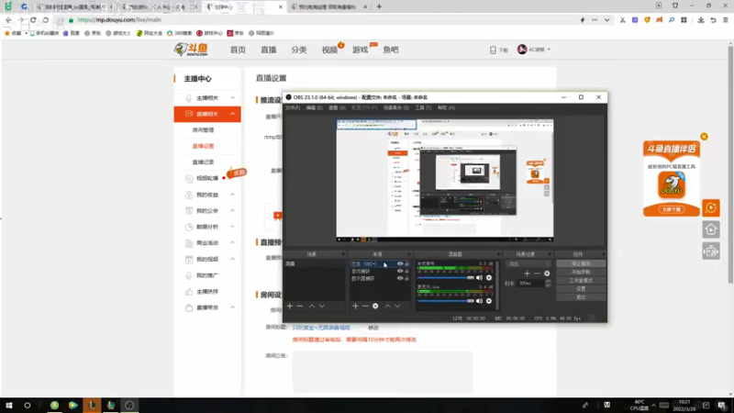Click the green round app icon in the taskbar
734x413 pixels.
click(x=55, y=406)
